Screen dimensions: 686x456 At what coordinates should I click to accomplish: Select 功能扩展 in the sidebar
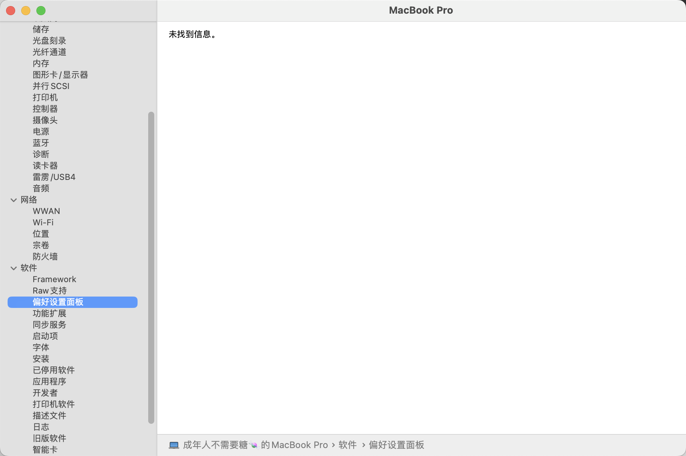coord(49,314)
